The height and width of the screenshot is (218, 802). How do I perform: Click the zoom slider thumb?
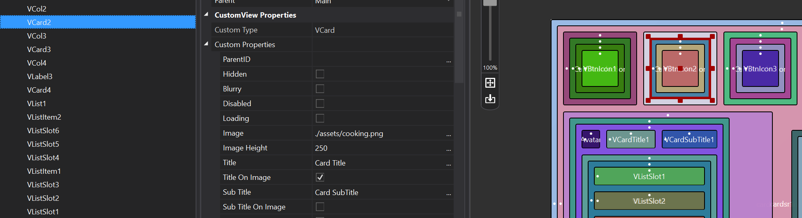[490, 2]
